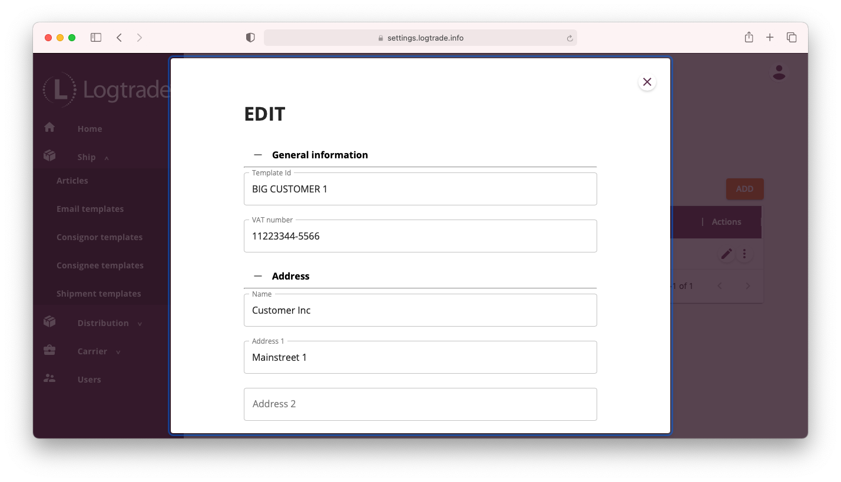Click the General information heading text
Screen dimensions: 841x482
point(320,155)
